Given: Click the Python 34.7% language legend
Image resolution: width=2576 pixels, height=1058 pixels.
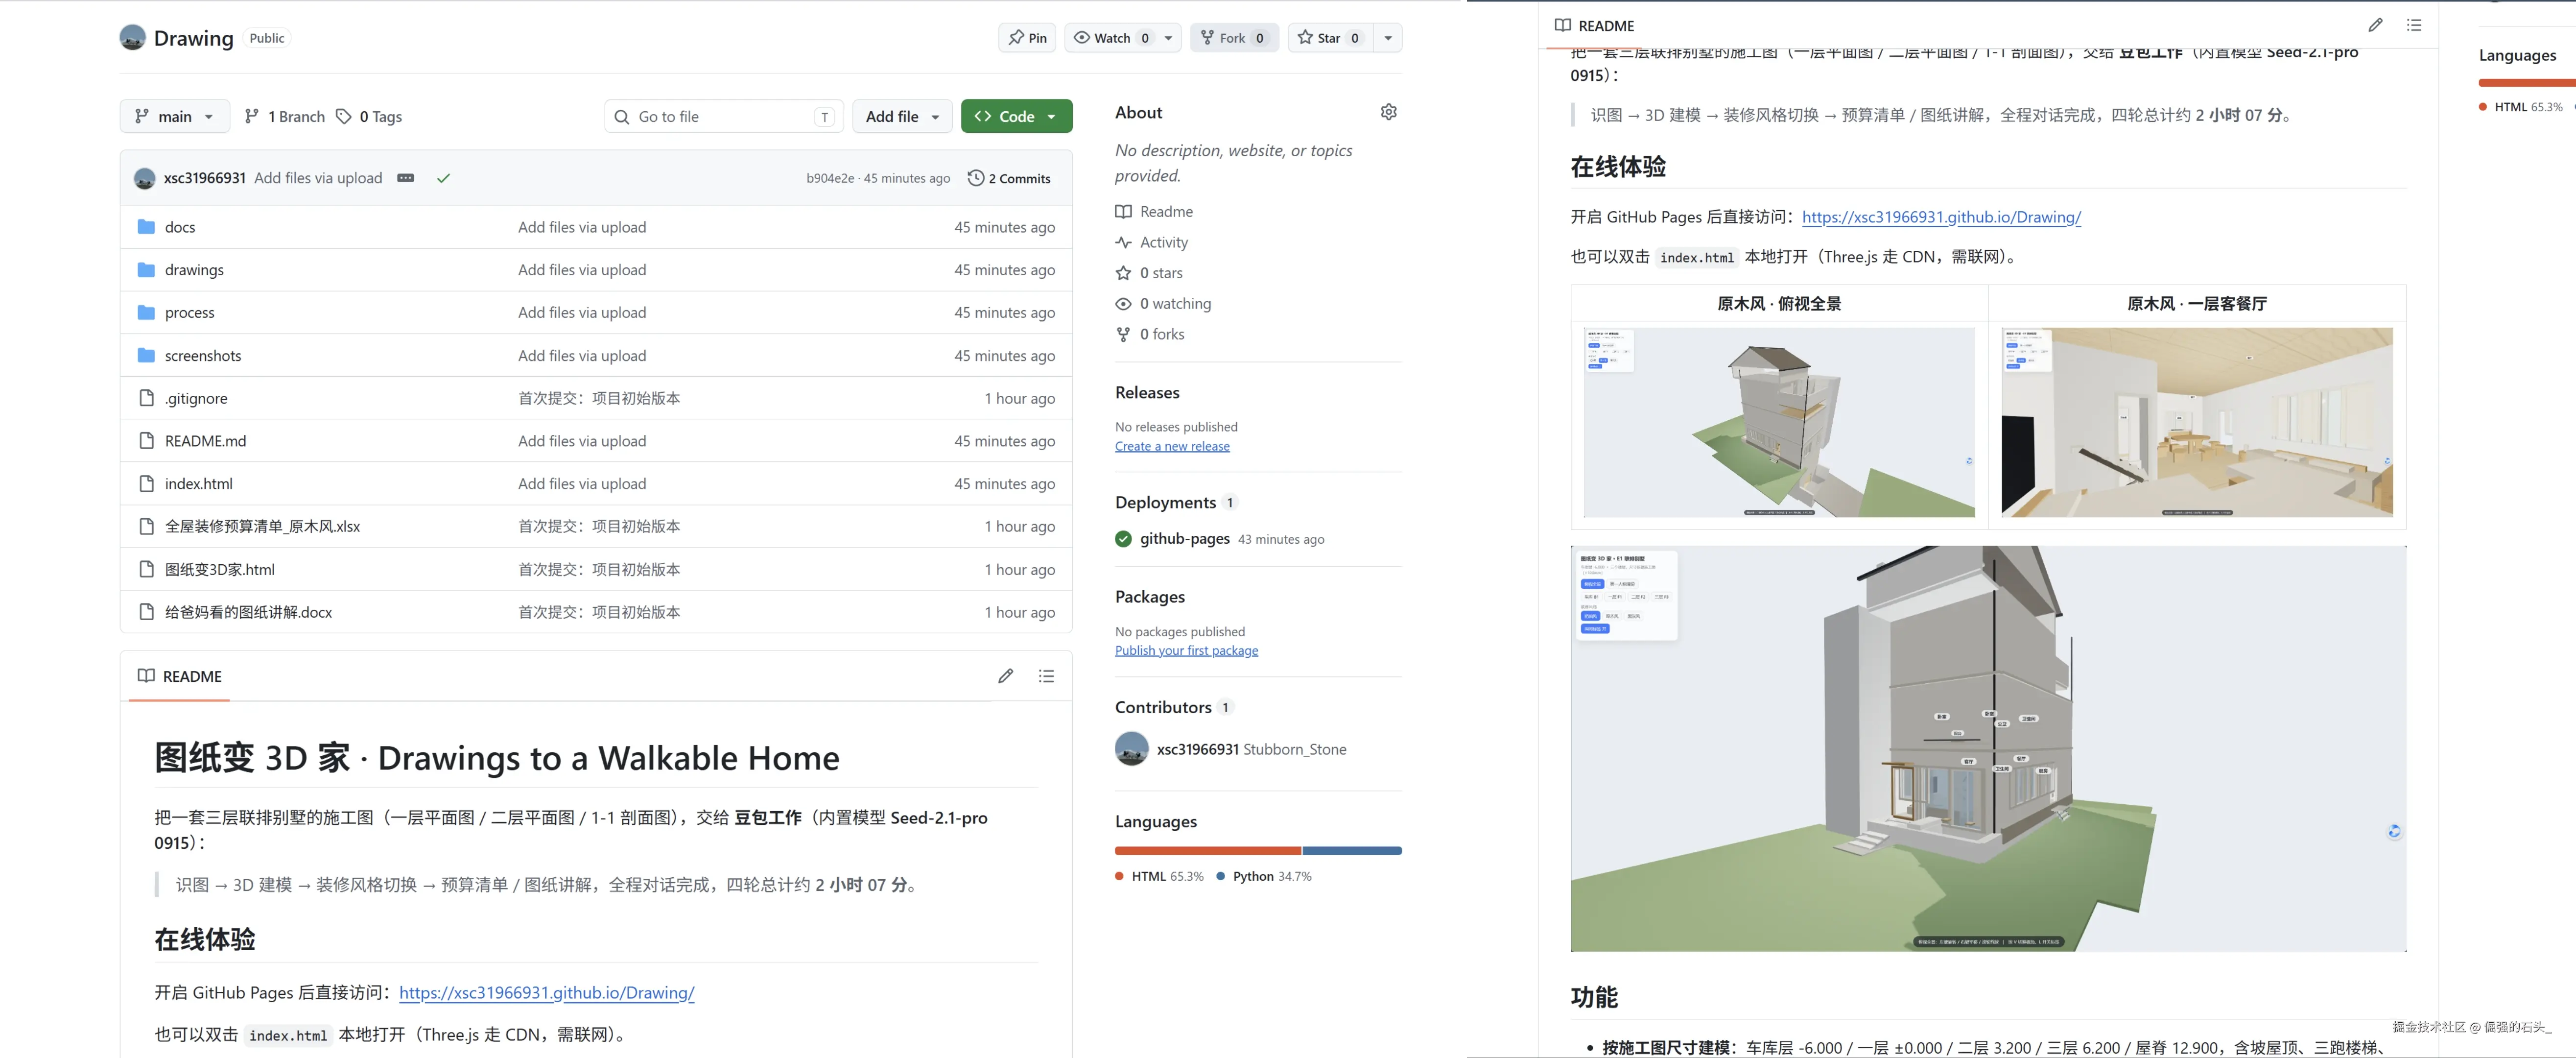Looking at the screenshot, I should [1264, 877].
